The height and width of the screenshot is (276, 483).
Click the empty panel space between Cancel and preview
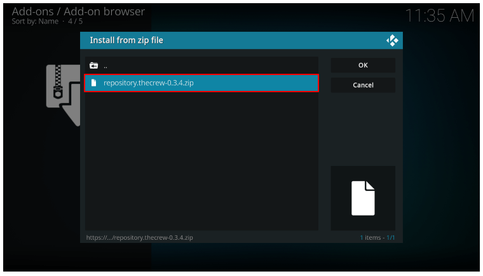click(x=363, y=127)
